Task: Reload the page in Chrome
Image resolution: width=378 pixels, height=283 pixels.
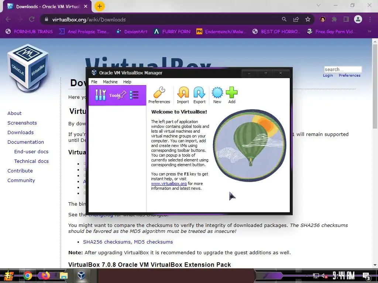Action: [x=32, y=20]
